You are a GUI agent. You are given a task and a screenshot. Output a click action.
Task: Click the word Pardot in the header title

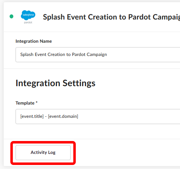(139, 17)
